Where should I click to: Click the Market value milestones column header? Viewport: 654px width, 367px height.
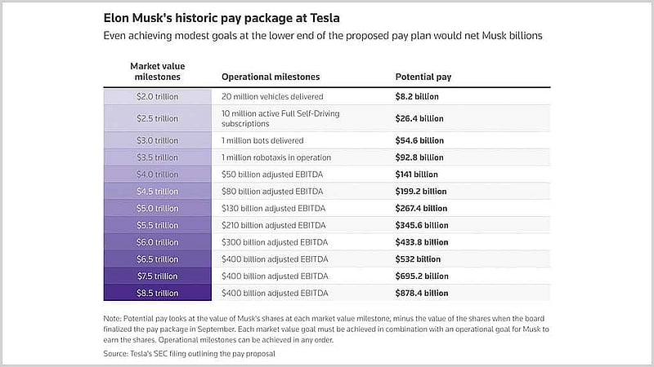(157, 72)
